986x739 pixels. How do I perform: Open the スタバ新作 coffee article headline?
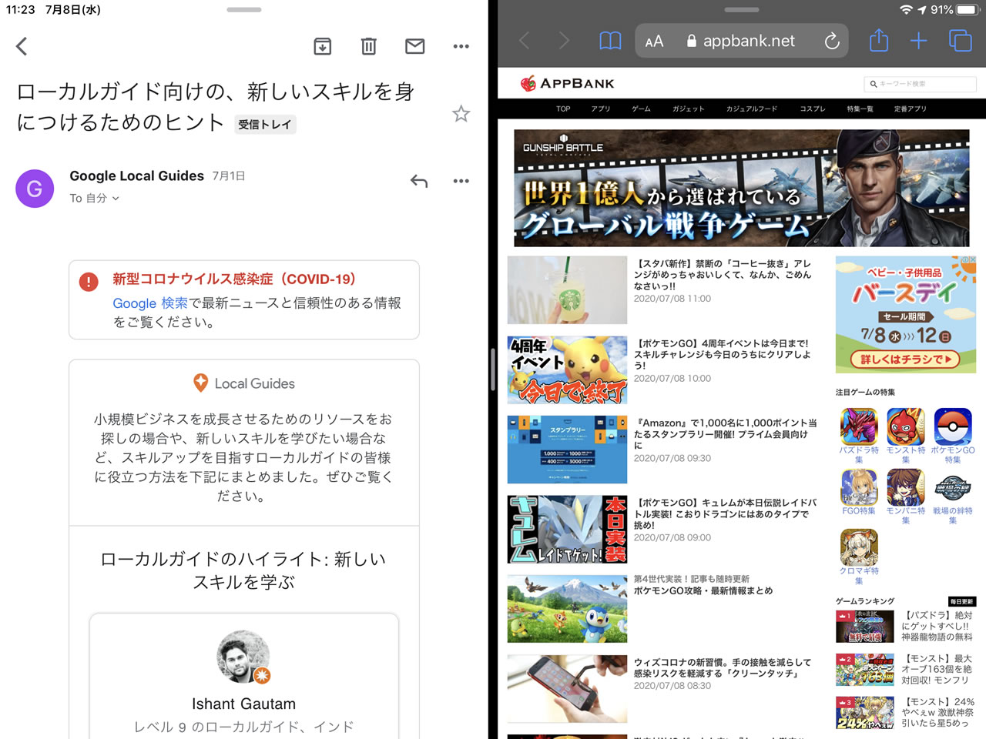pyautogui.click(x=723, y=275)
